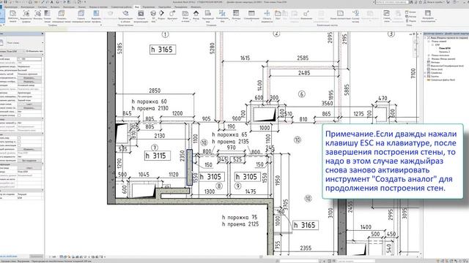This screenshot has height=263, width=469.
Task: Open the Manage ribbon tab
Action: coord(149,7)
